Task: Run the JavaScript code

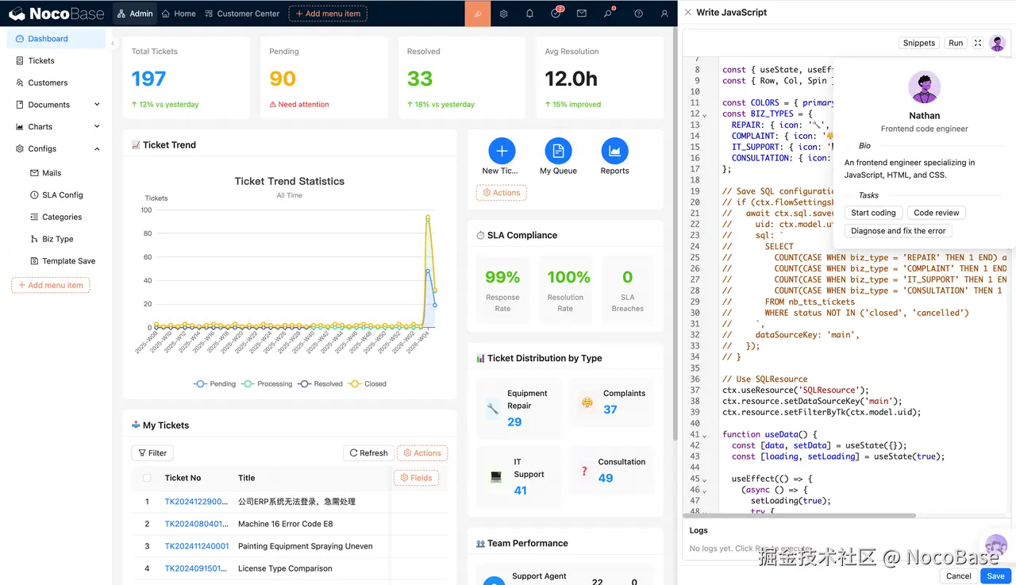Action: [x=956, y=43]
